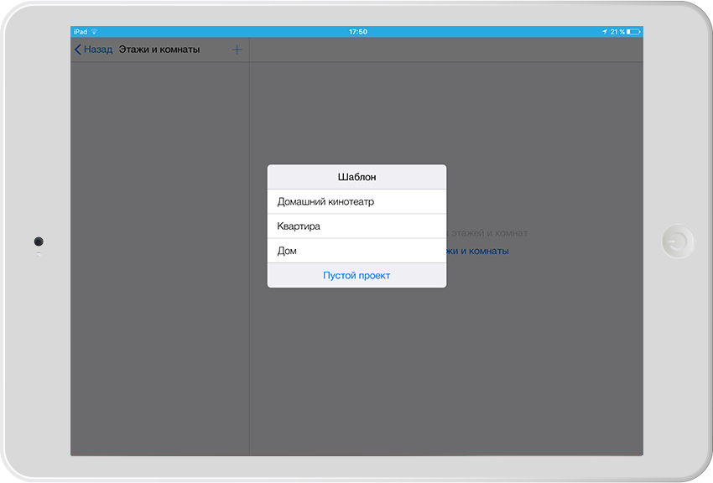This screenshot has width=713, height=483.
Task: Tap the front camera dot on bezel
Action: 39,241
